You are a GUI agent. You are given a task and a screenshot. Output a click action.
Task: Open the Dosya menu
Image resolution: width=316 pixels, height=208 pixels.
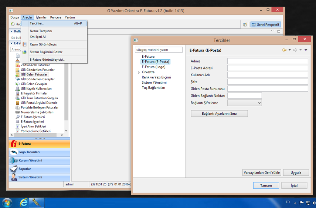point(14,17)
